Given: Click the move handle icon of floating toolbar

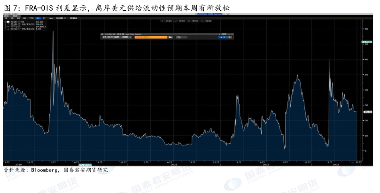Looking at the screenshot, I should [102, 34].
